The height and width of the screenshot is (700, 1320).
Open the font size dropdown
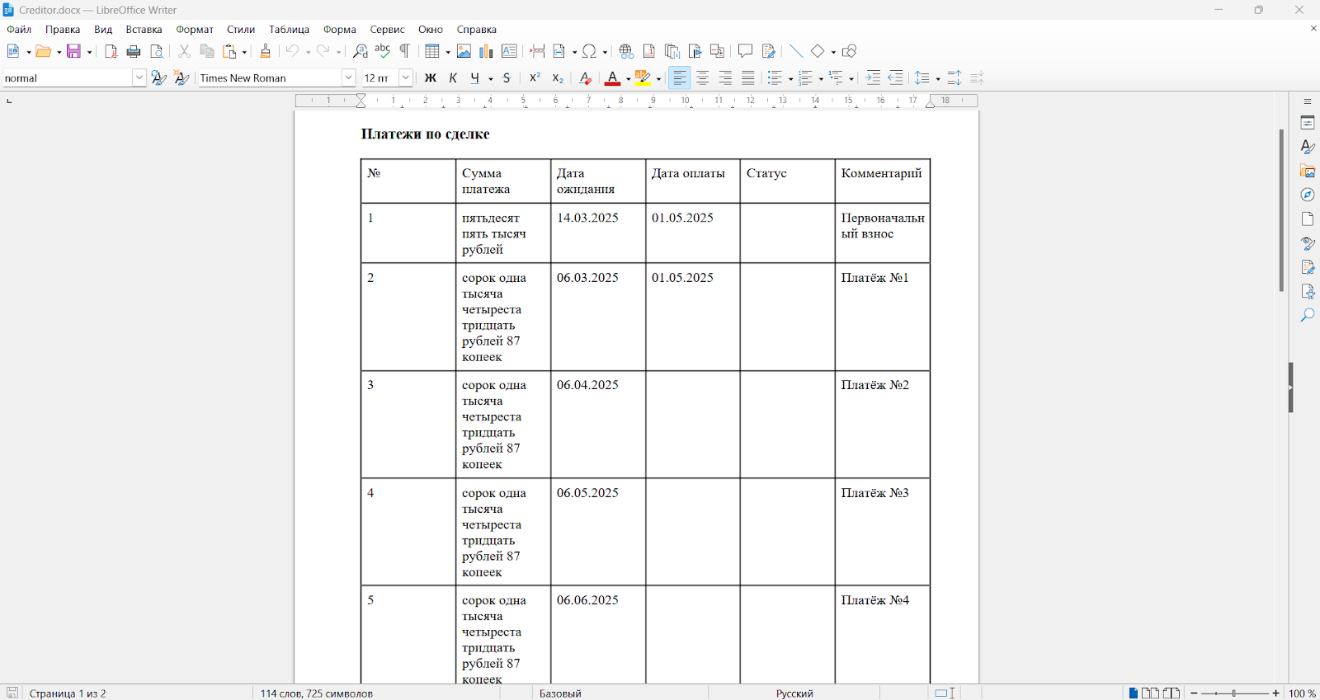tap(405, 78)
